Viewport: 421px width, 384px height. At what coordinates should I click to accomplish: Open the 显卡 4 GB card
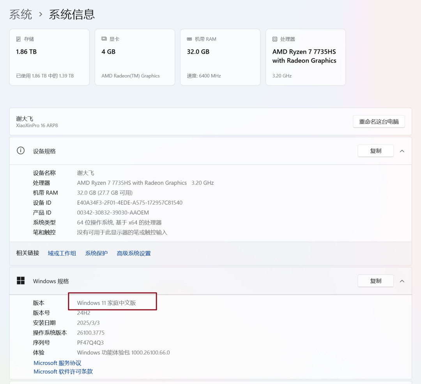(x=135, y=57)
